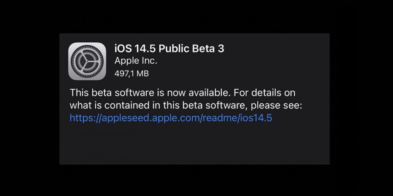Click the word "Inc." under the title
Image resolution: width=393 pixels, height=196 pixels.
pos(150,61)
